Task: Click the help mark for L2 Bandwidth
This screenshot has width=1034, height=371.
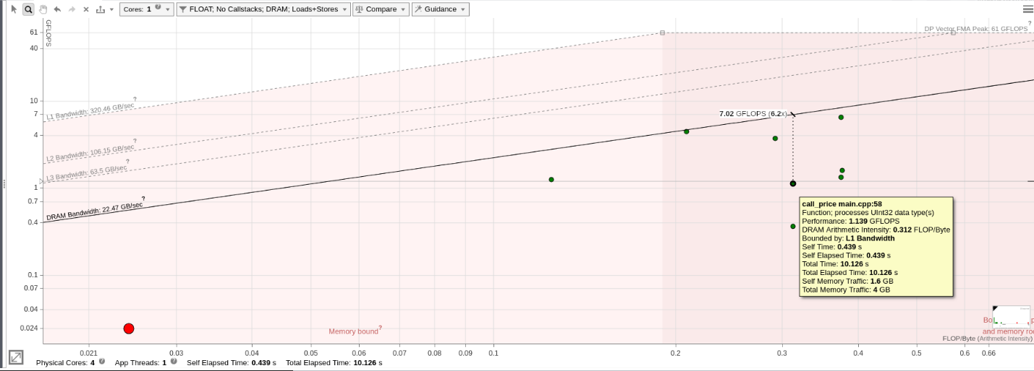Action: click(x=135, y=141)
